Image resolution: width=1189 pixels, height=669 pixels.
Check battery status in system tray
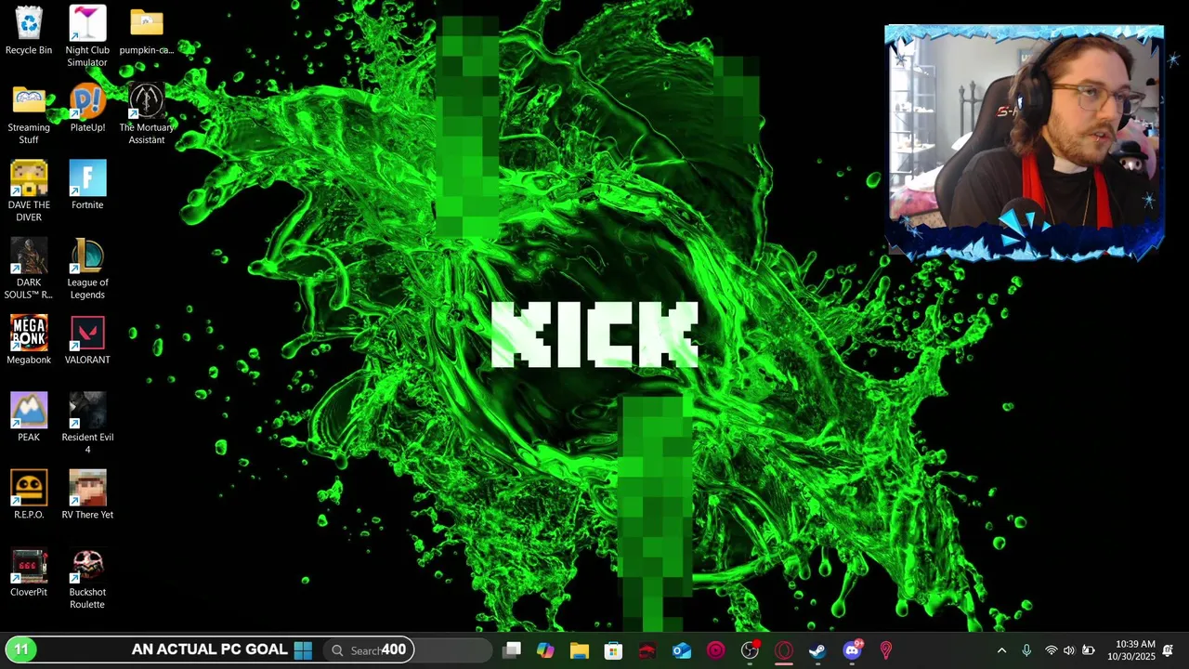coord(1089,650)
